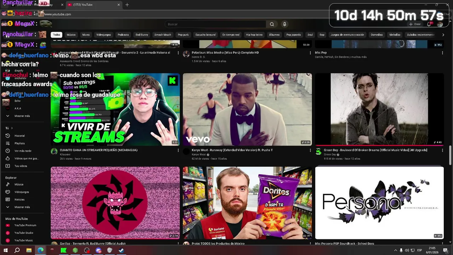Open options menu for Kanye West Runaway video
Viewport: 453px width, 255px height.
coord(310,151)
